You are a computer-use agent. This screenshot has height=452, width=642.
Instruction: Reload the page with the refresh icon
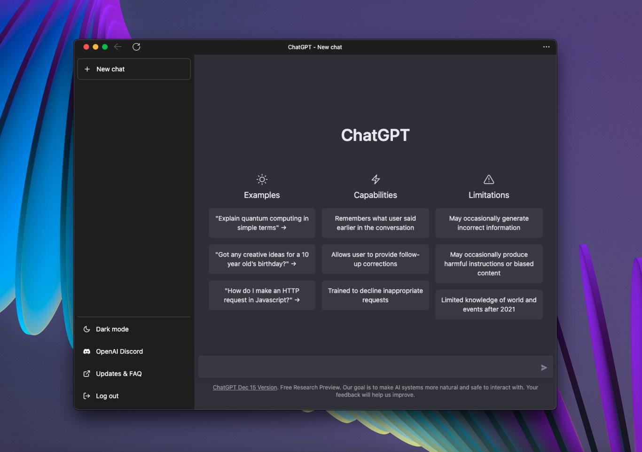click(x=136, y=47)
